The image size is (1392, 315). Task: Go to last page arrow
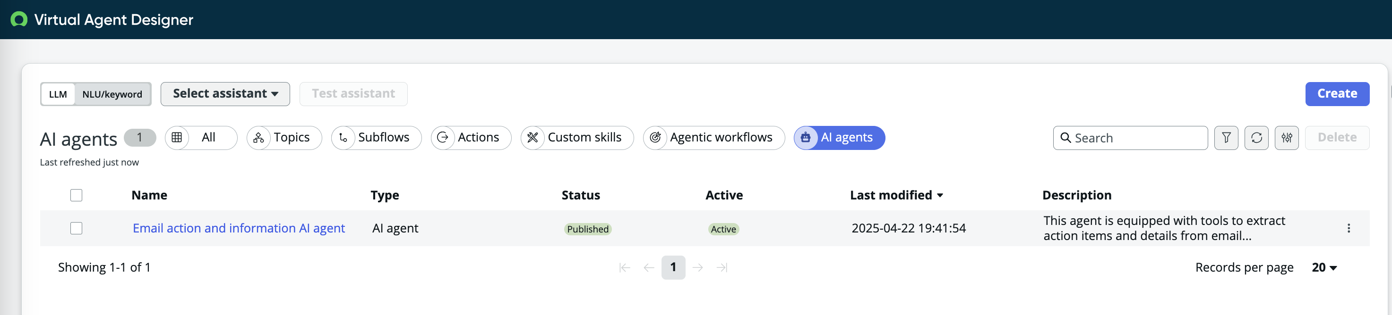[x=722, y=267]
